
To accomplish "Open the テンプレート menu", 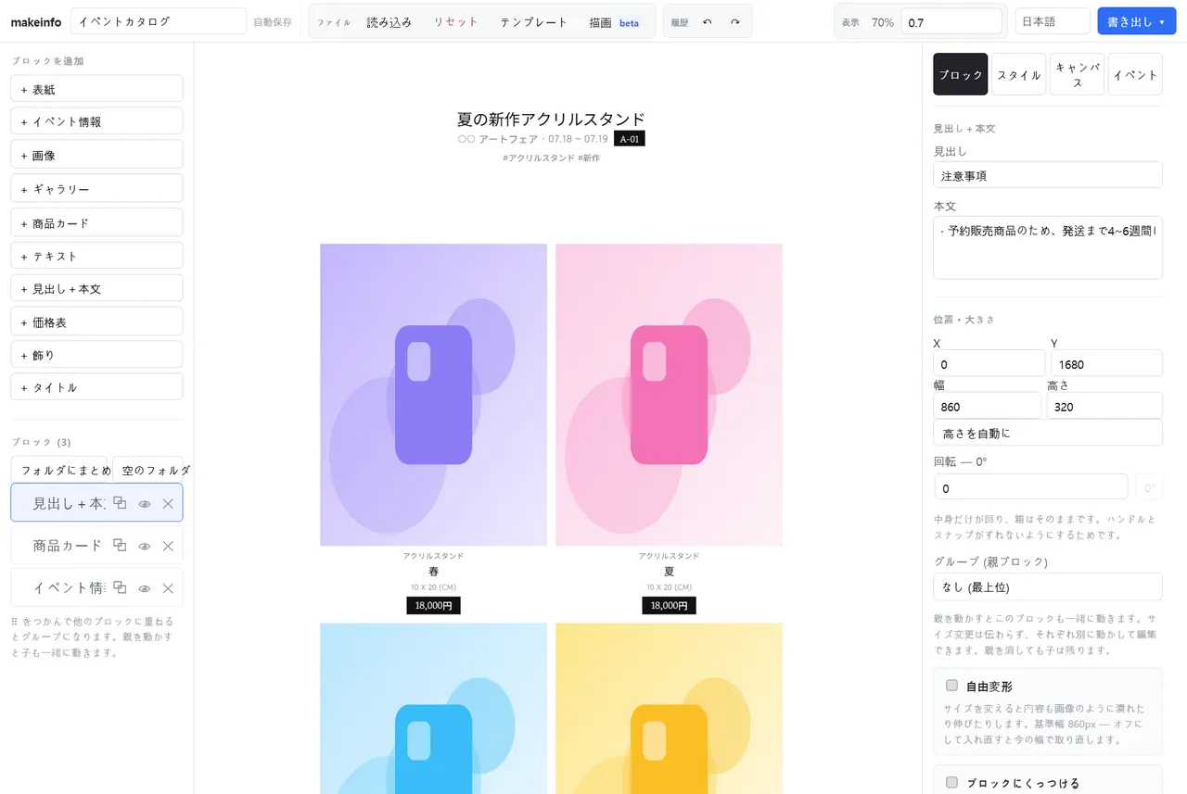I will coord(533,22).
